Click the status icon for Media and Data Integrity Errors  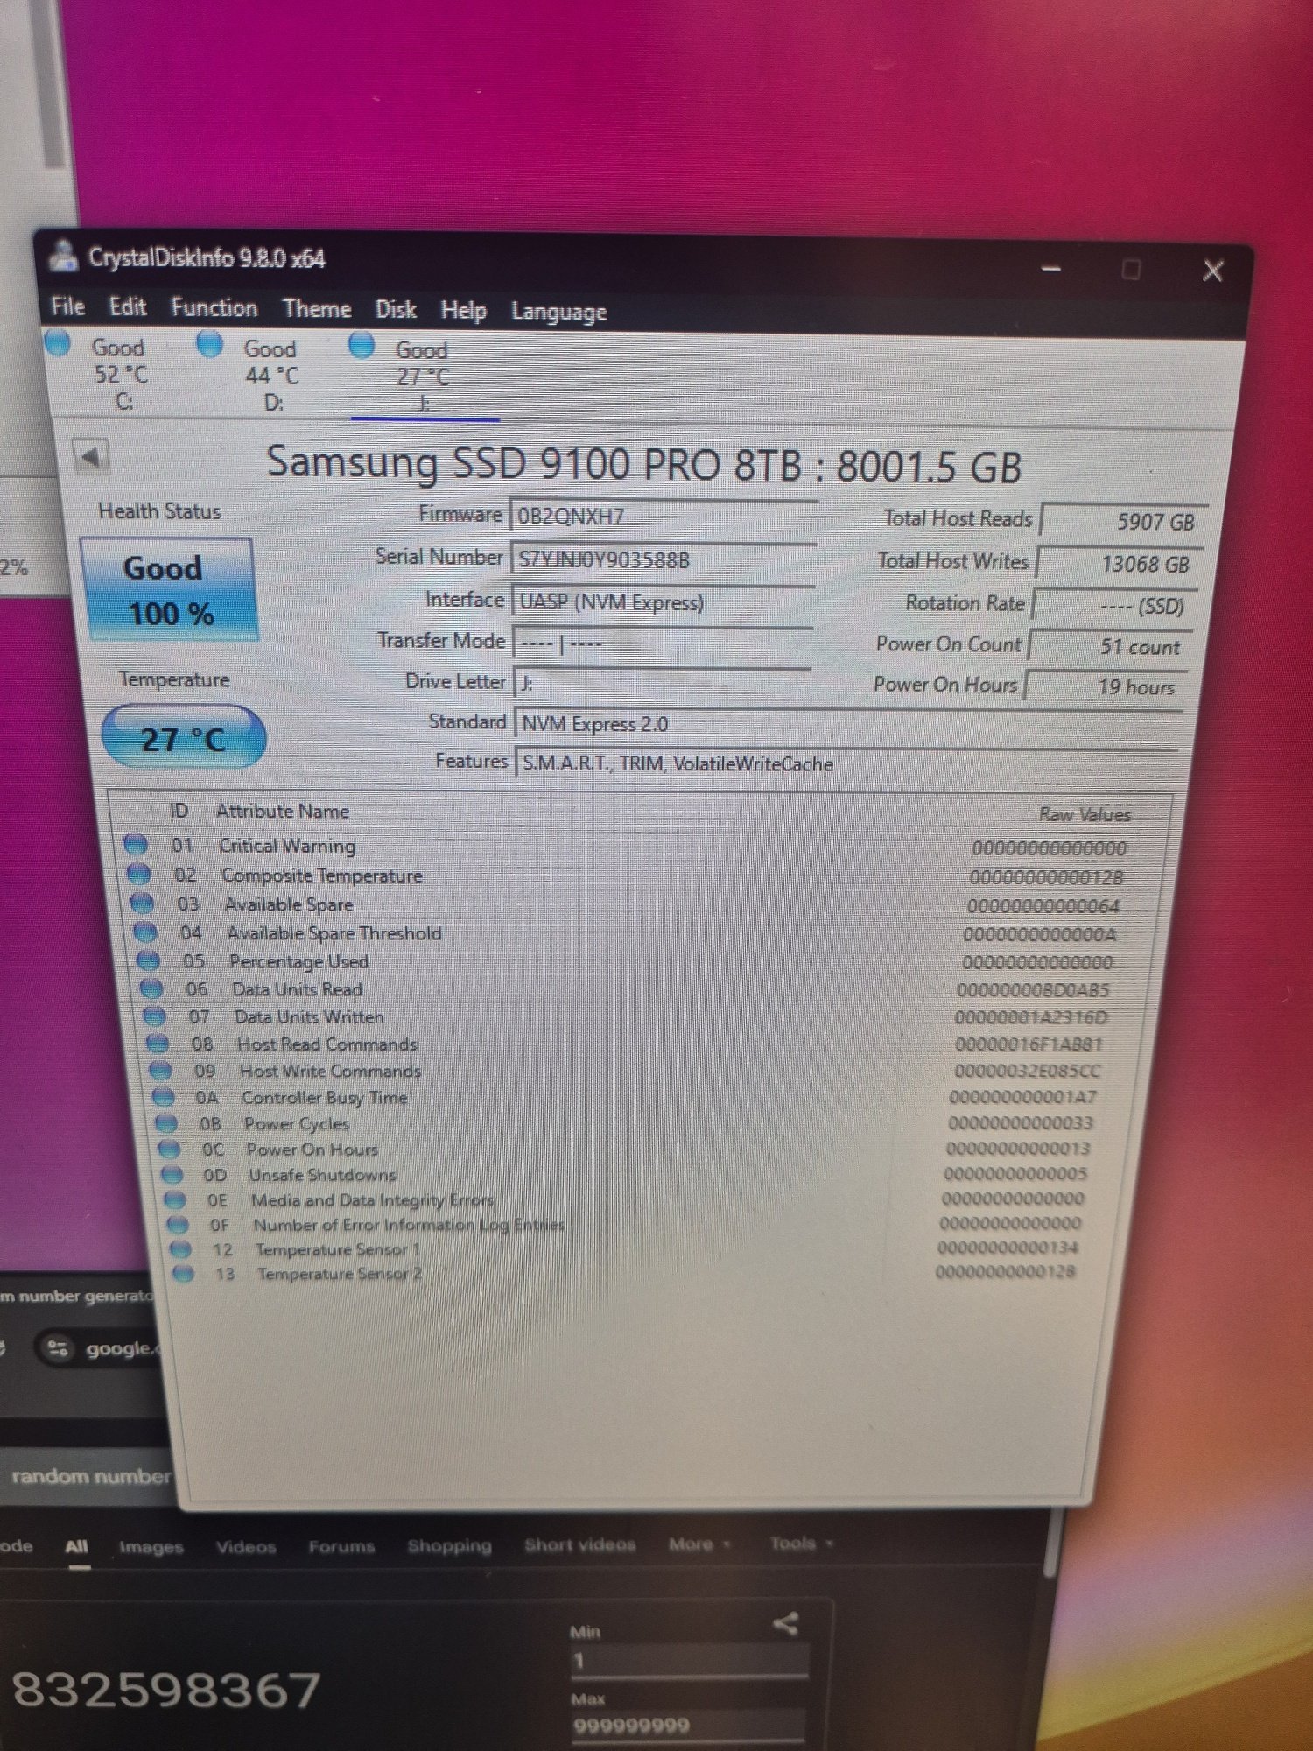point(175,1199)
